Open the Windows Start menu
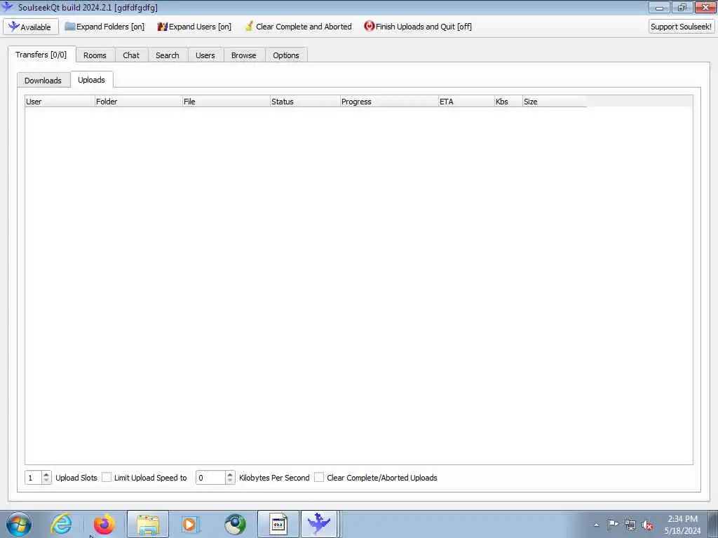 coord(19,524)
